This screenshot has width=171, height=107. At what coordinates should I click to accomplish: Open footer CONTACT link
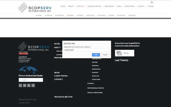coord(58,79)
